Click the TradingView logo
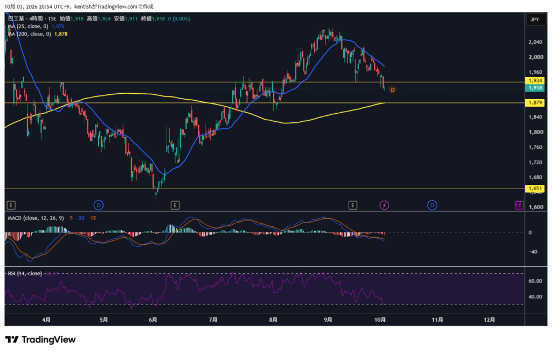The image size is (552, 353). click(40, 340)
